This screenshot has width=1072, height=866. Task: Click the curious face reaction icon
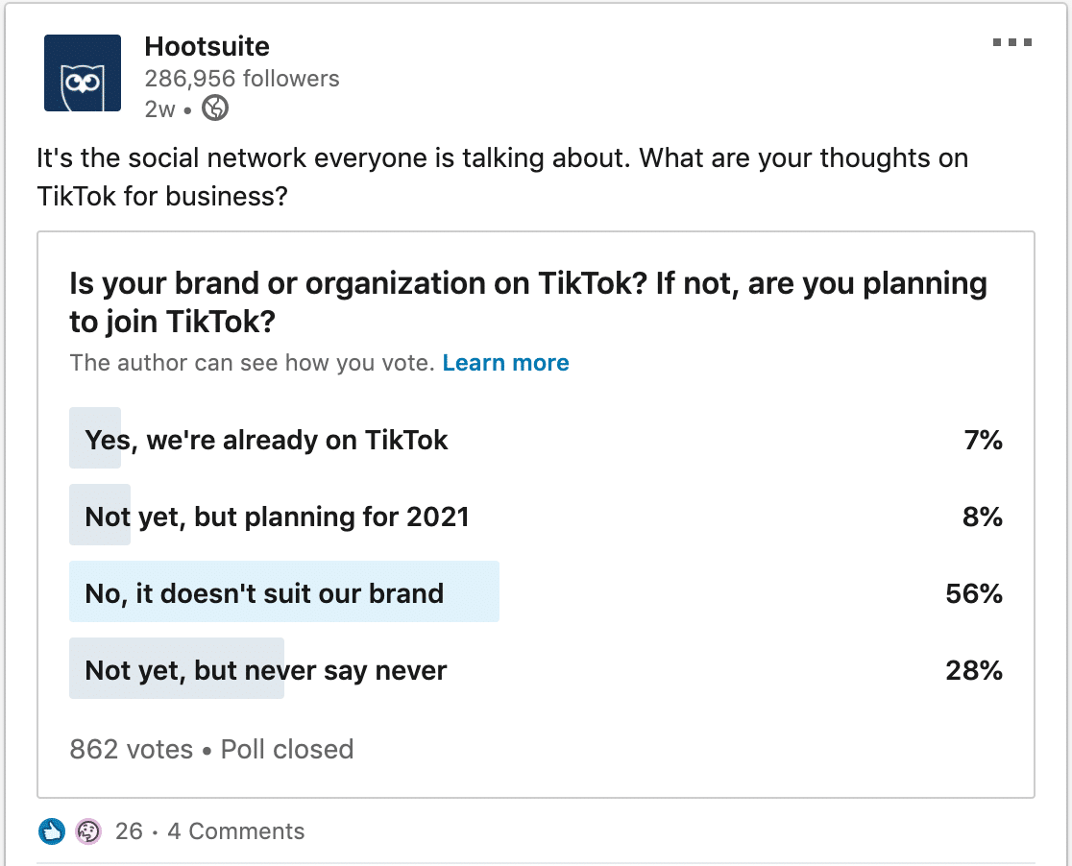coord(87,831)
